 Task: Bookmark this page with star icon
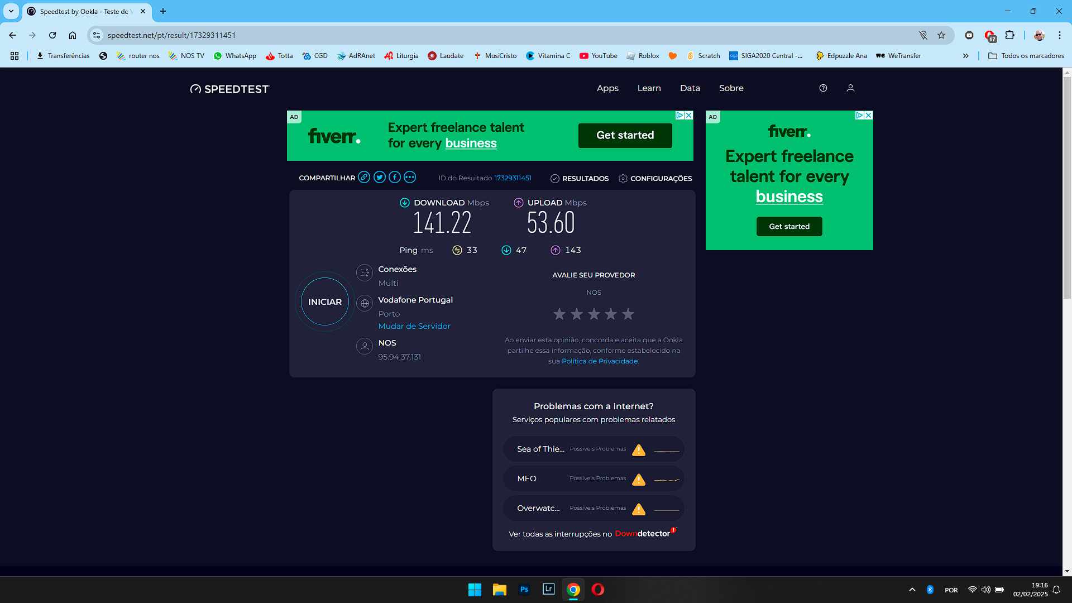941,35
